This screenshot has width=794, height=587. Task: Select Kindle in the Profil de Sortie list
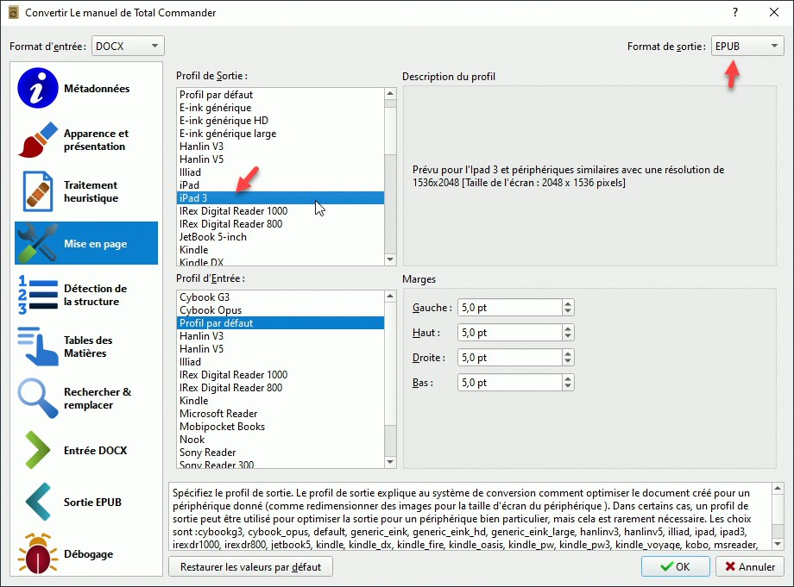click(193, 250)
